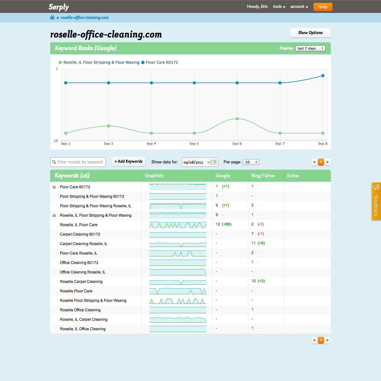Open the feedback side tab
The image size is (381, 381).
[376, 201]
